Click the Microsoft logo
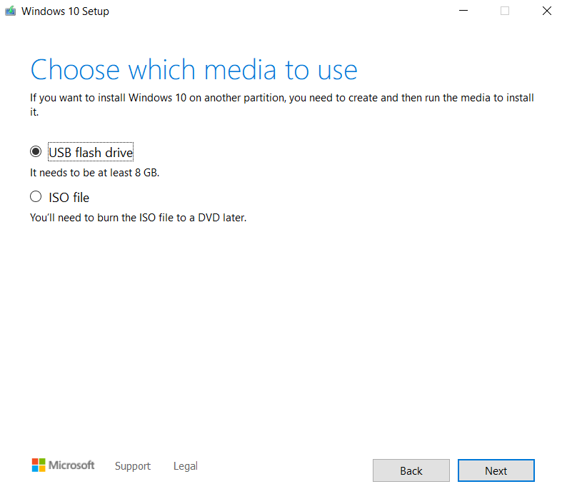This screenshot has width=567, height=504. point(64,465)
